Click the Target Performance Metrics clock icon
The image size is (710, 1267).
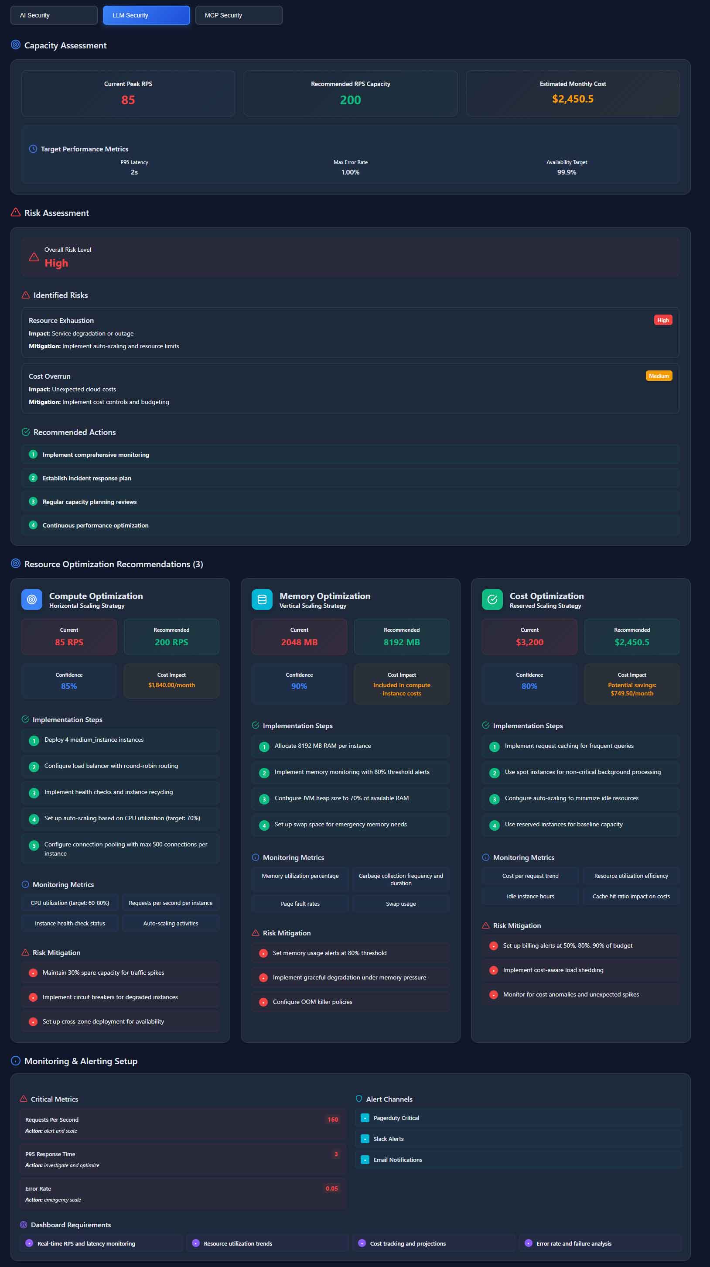pyautogui.click(x=33, y=148)
